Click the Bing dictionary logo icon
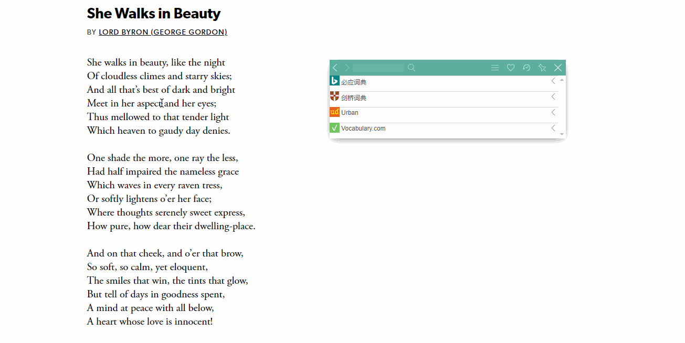The image size is (685, 343). 334,81
